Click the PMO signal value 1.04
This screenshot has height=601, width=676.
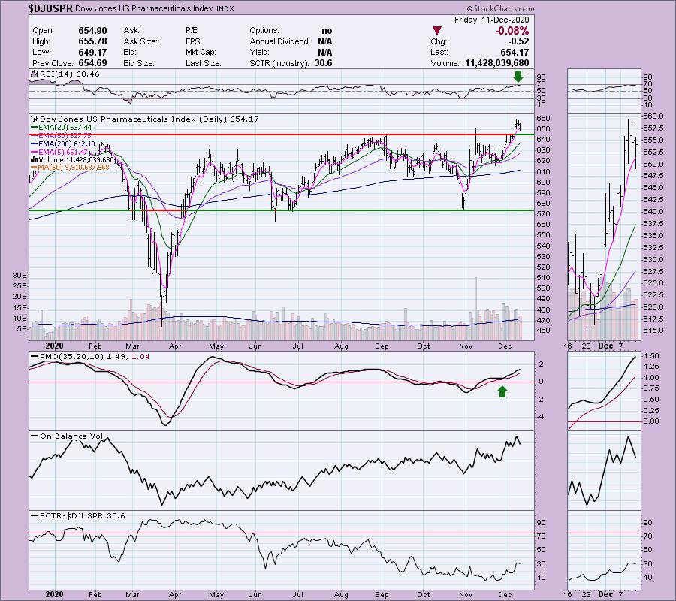point(141,357)
